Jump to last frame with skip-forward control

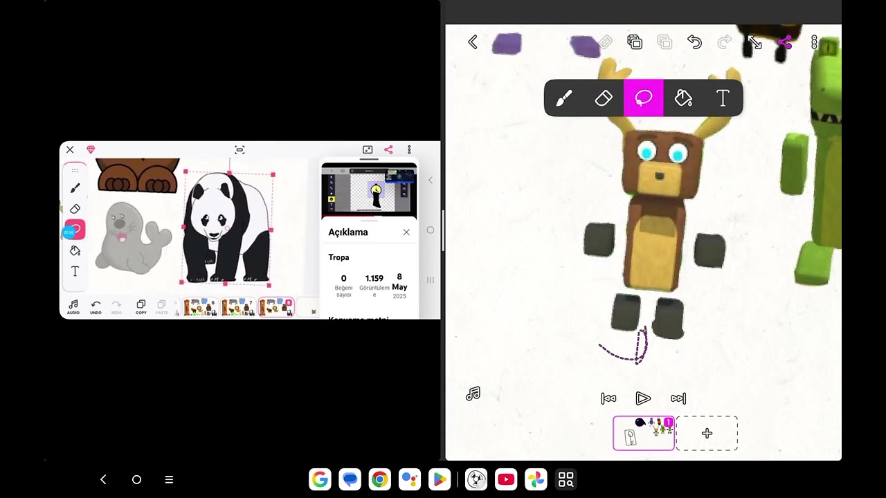point(678,398)
